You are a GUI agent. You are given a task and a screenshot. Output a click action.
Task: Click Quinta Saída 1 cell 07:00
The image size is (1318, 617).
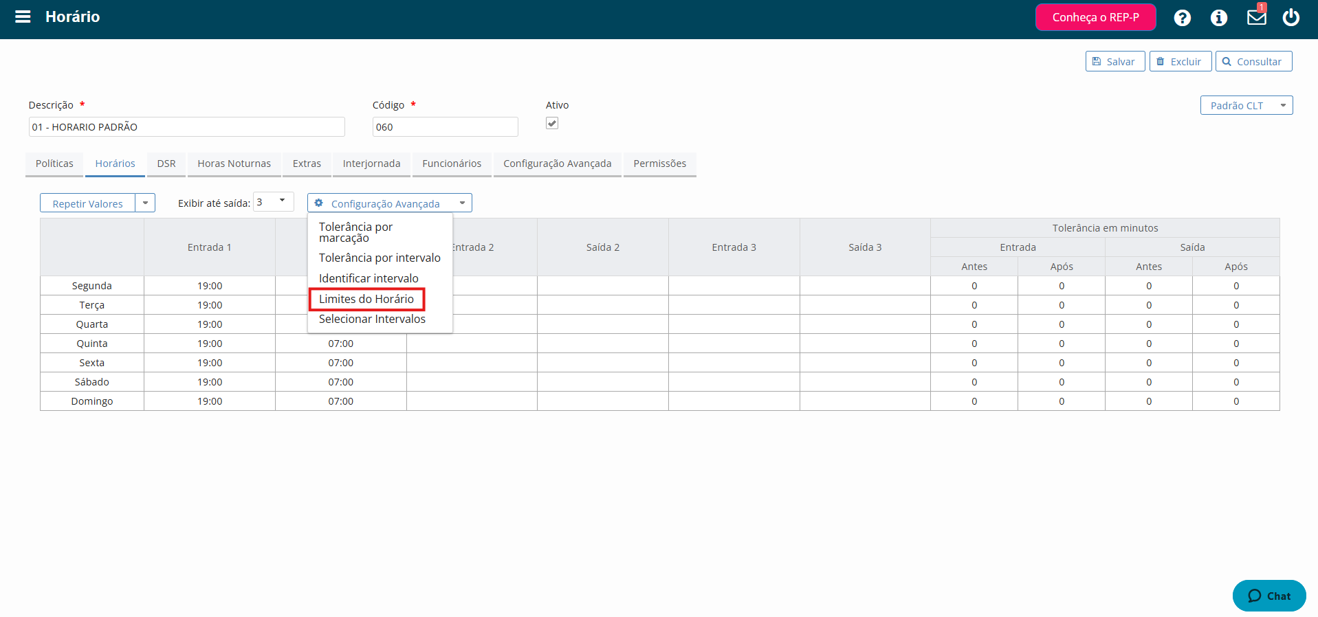(x=341, y=344)
